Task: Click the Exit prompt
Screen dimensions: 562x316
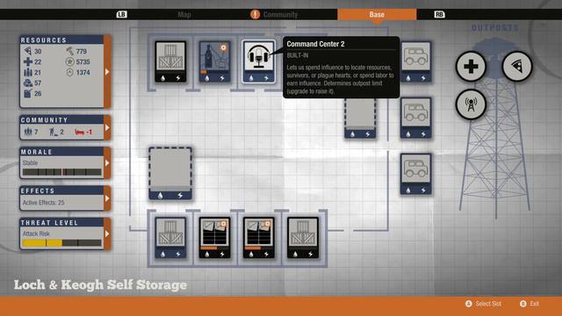Action: (530, 304)
